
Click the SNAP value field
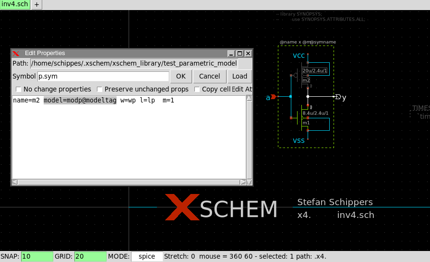click(x=36, y=256)
